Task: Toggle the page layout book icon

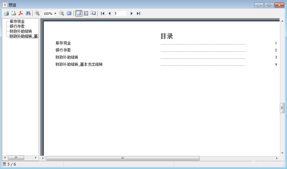Action: coord(93,13)
